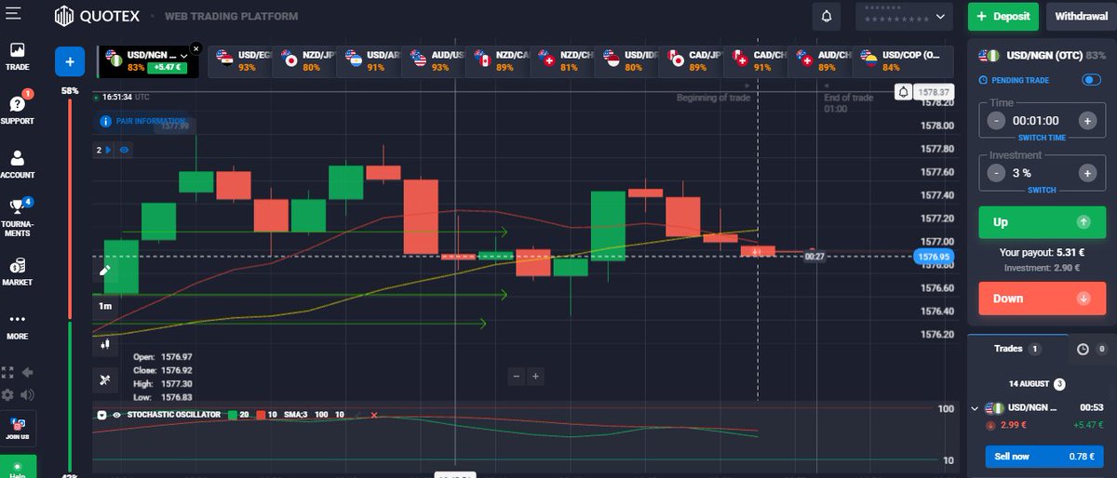
Task: Click Switch Time link
Action: (1041, 138)
